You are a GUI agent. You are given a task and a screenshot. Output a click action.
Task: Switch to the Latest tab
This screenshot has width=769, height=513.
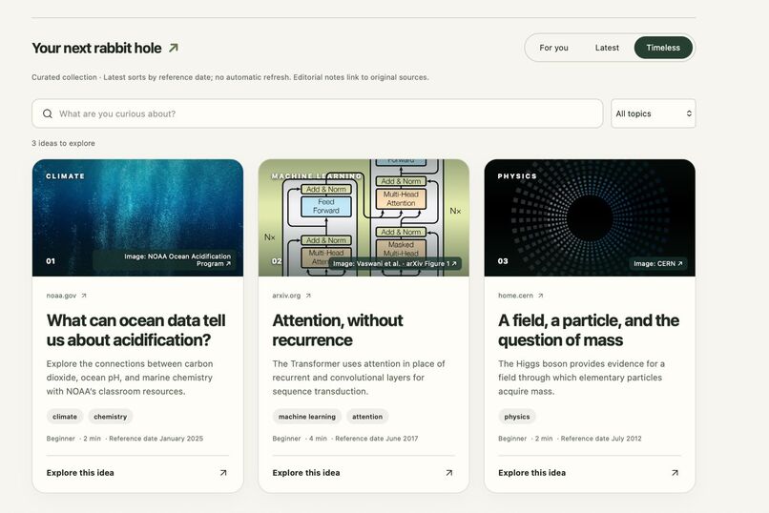607,48
